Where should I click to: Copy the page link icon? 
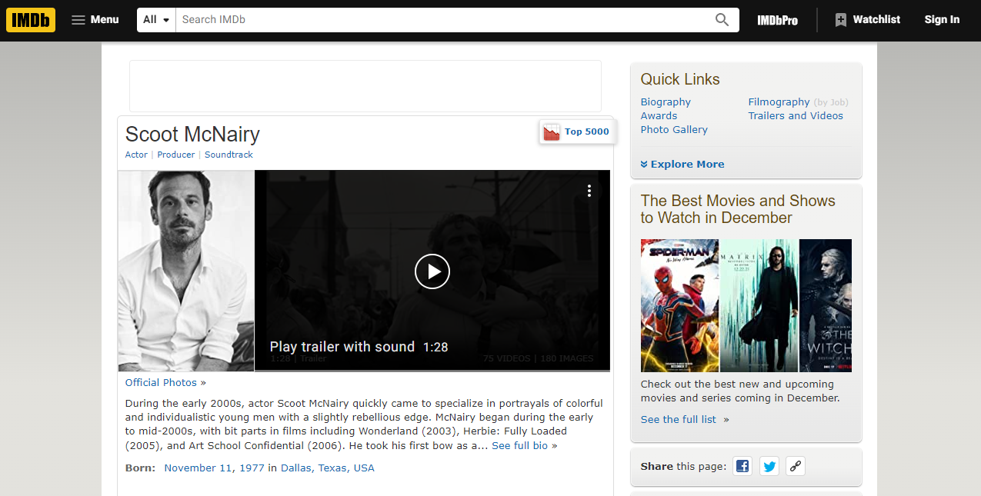[x=796, y=466]
